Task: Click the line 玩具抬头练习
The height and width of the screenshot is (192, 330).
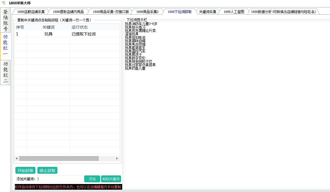Action: [x=135, y=27]
